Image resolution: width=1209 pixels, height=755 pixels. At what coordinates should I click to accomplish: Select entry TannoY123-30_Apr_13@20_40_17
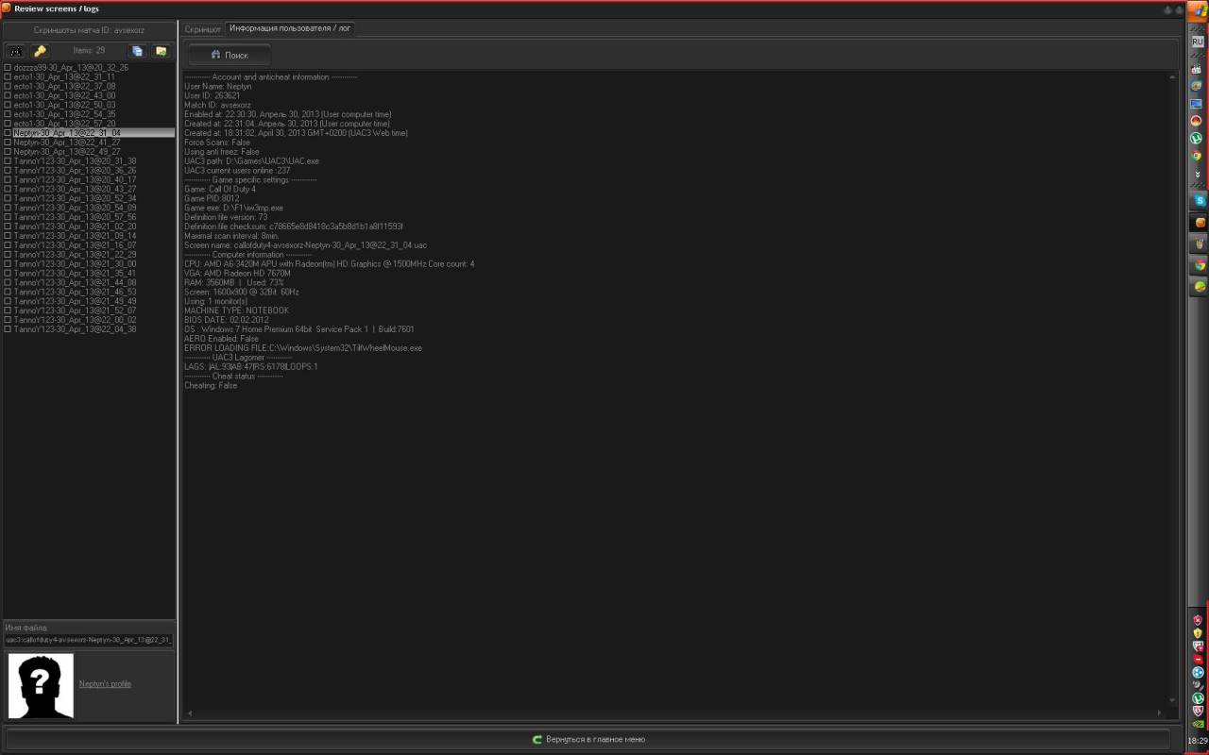[x=75, y=180]
